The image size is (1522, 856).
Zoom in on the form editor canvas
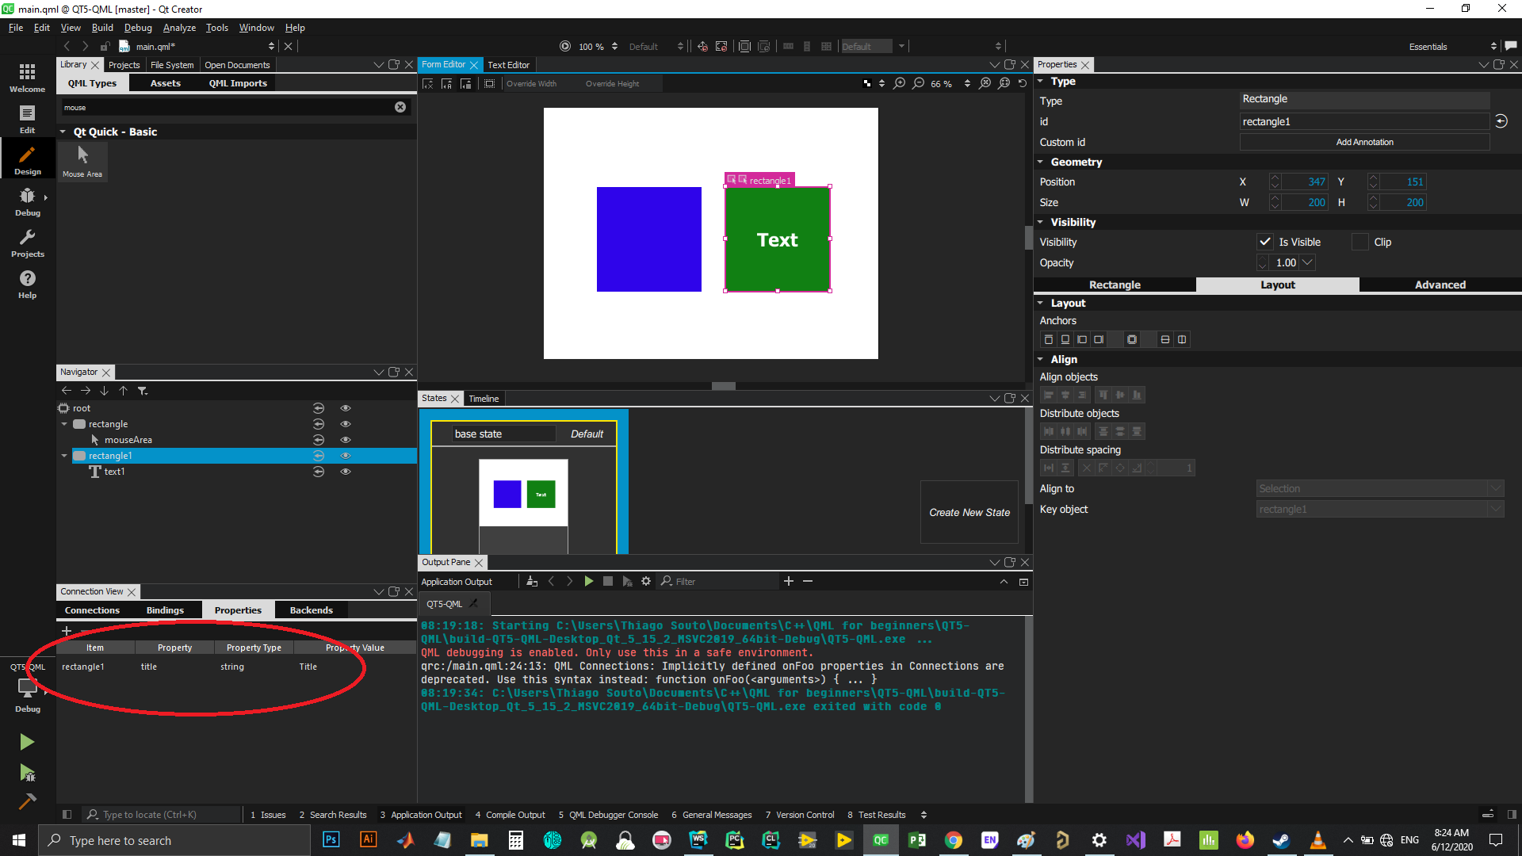pos(900,83)
